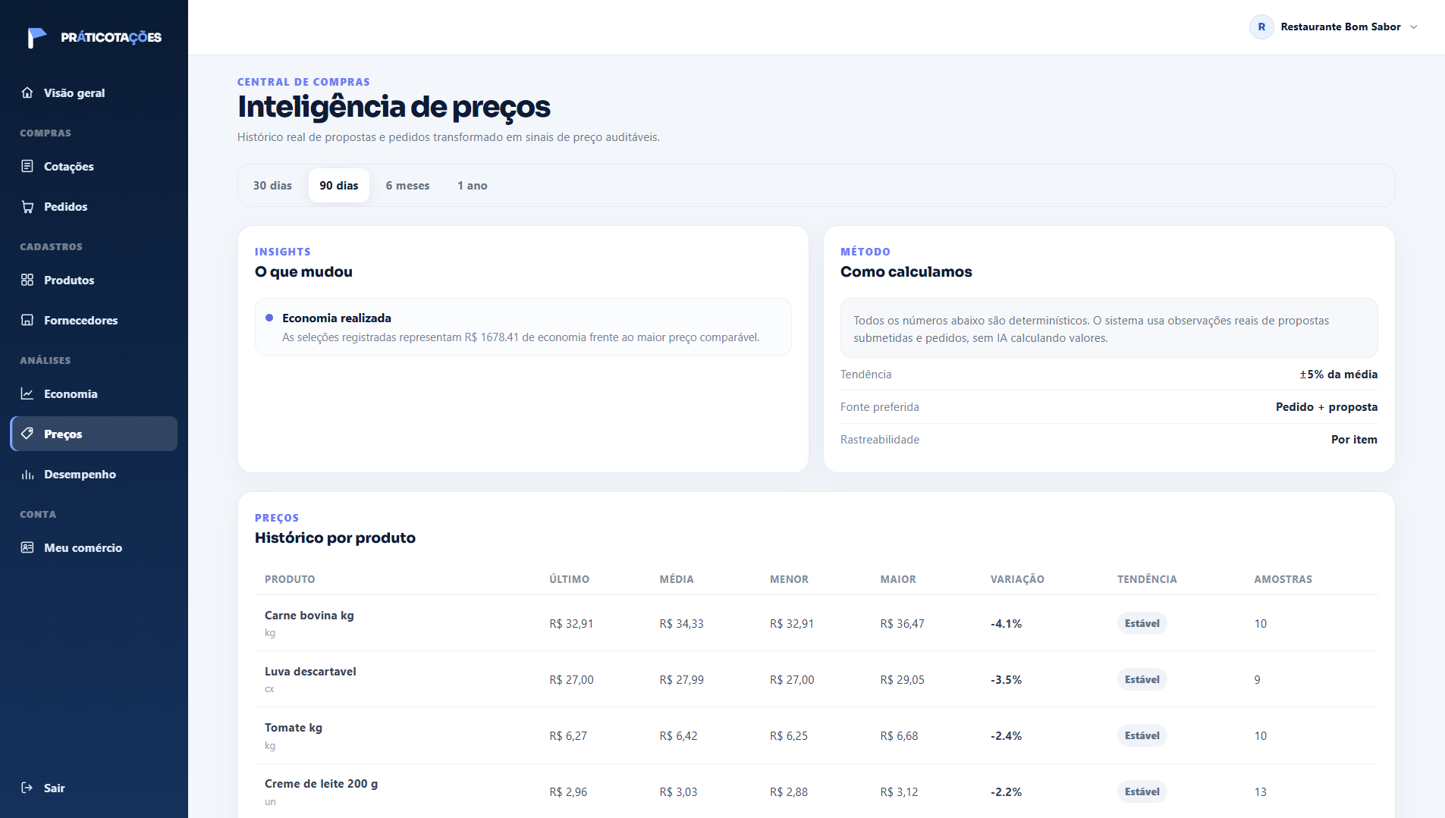Select the Luva descartavel product name

point(310,671)
